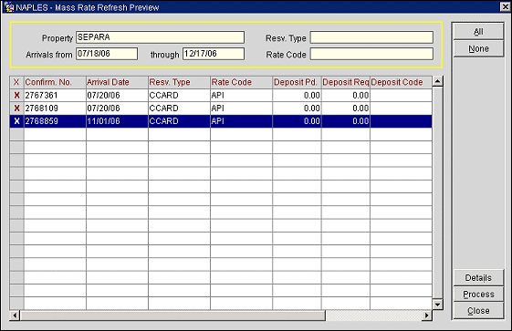The height and width of the screenshot is (331, 512).
Task: Click the horizontal scrollbar left arrow
Action: [x=15, y=315]
